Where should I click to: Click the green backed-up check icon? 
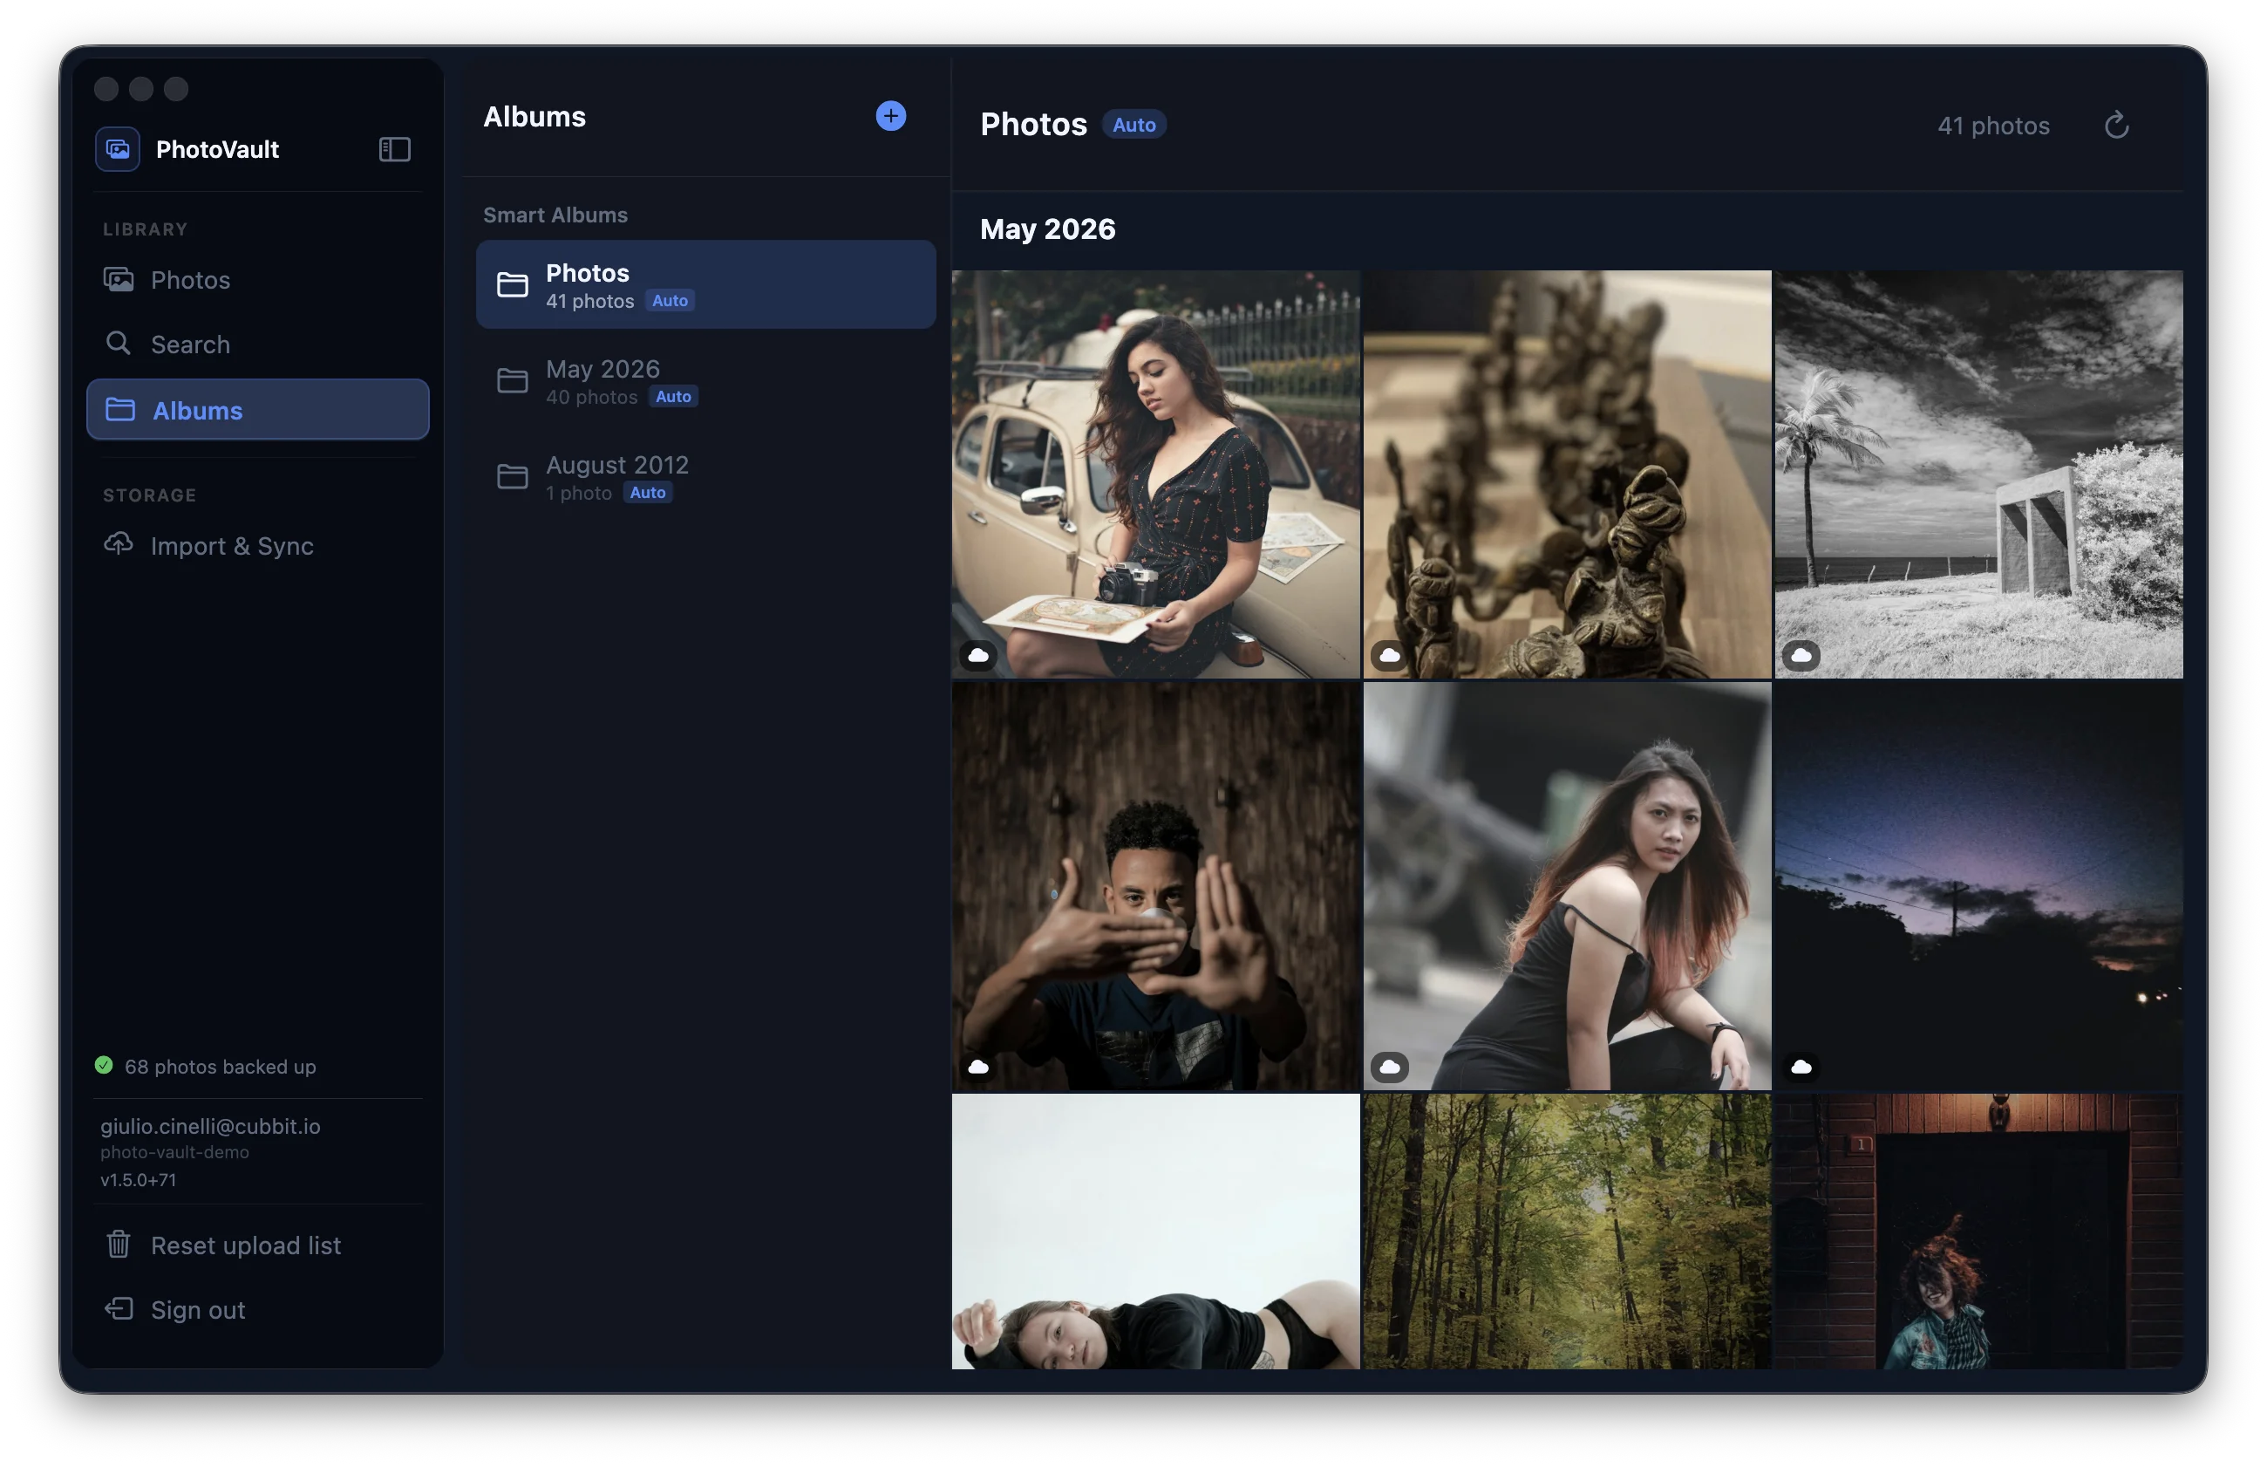point(104,1065)
